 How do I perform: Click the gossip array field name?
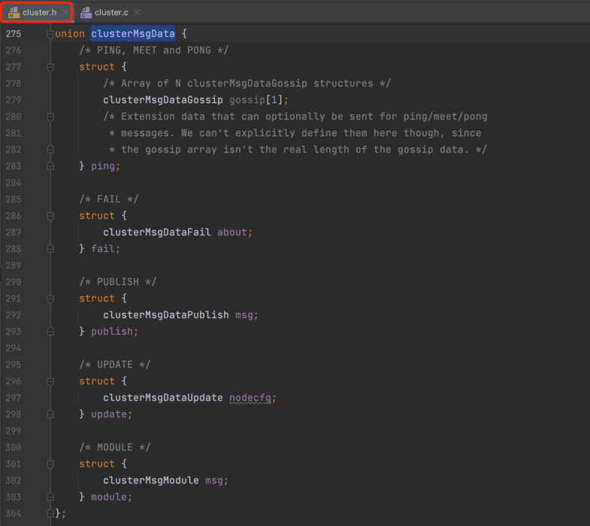pyautogui.click(x=247, y=100)
